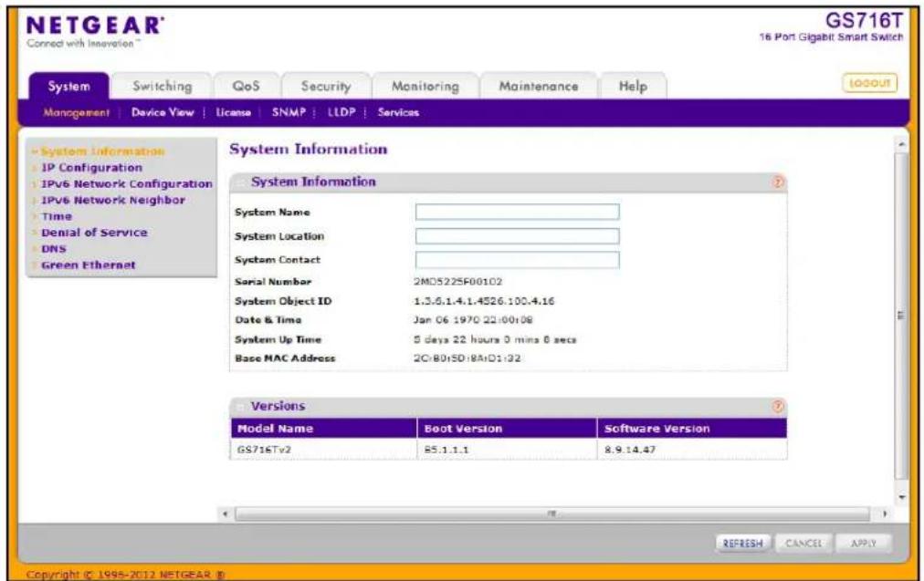Click the horizontal scrollbar left arrow
The image size is (924, 581).
coord(226,514)
